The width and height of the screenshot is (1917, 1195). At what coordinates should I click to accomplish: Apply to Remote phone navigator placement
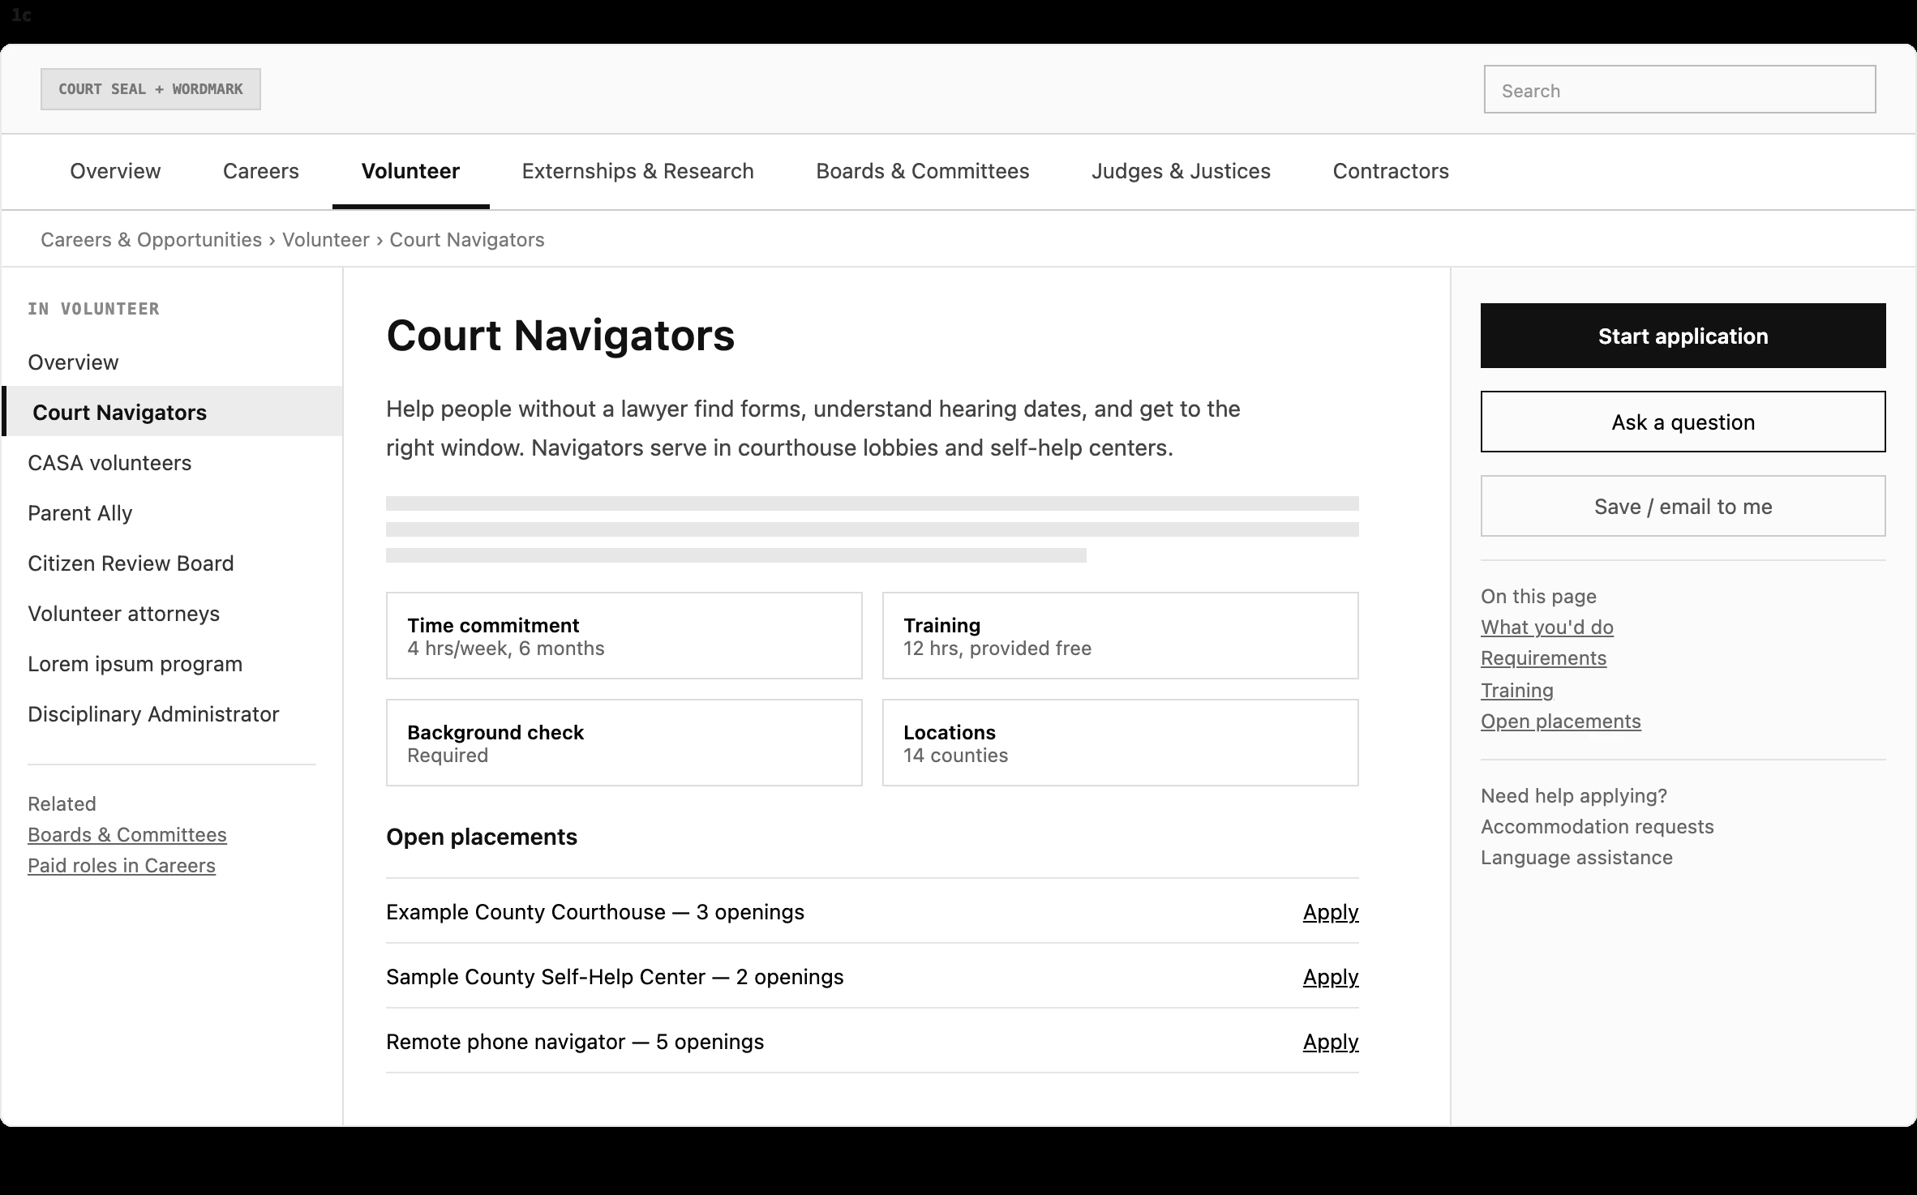tap(1330, 1042)
